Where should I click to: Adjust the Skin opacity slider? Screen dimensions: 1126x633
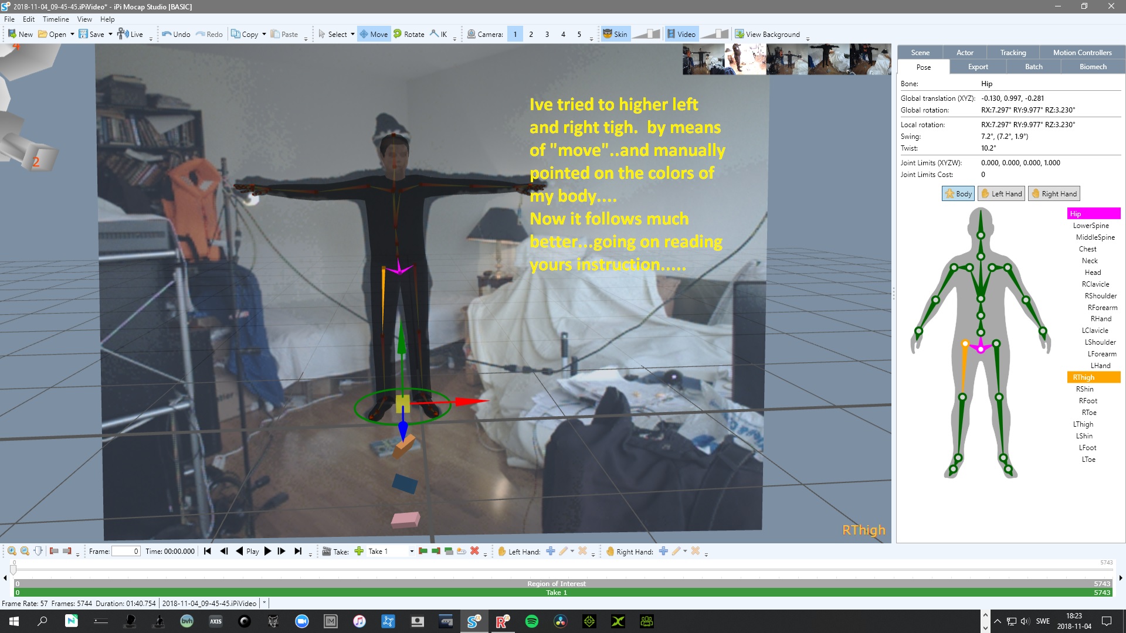tap(646, 34)
